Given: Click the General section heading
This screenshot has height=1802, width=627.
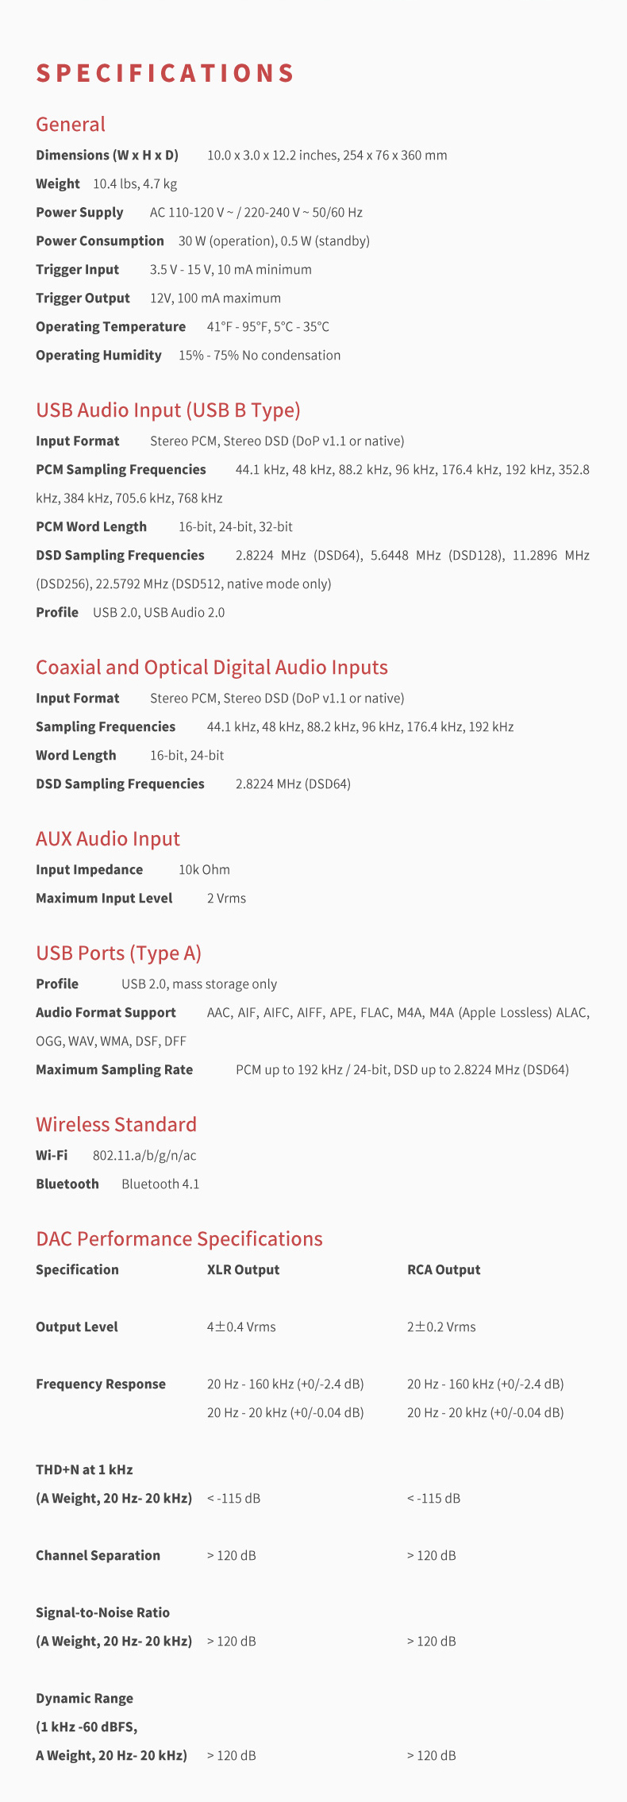Looking at the screenshot, I should click(x=71, y=125).
